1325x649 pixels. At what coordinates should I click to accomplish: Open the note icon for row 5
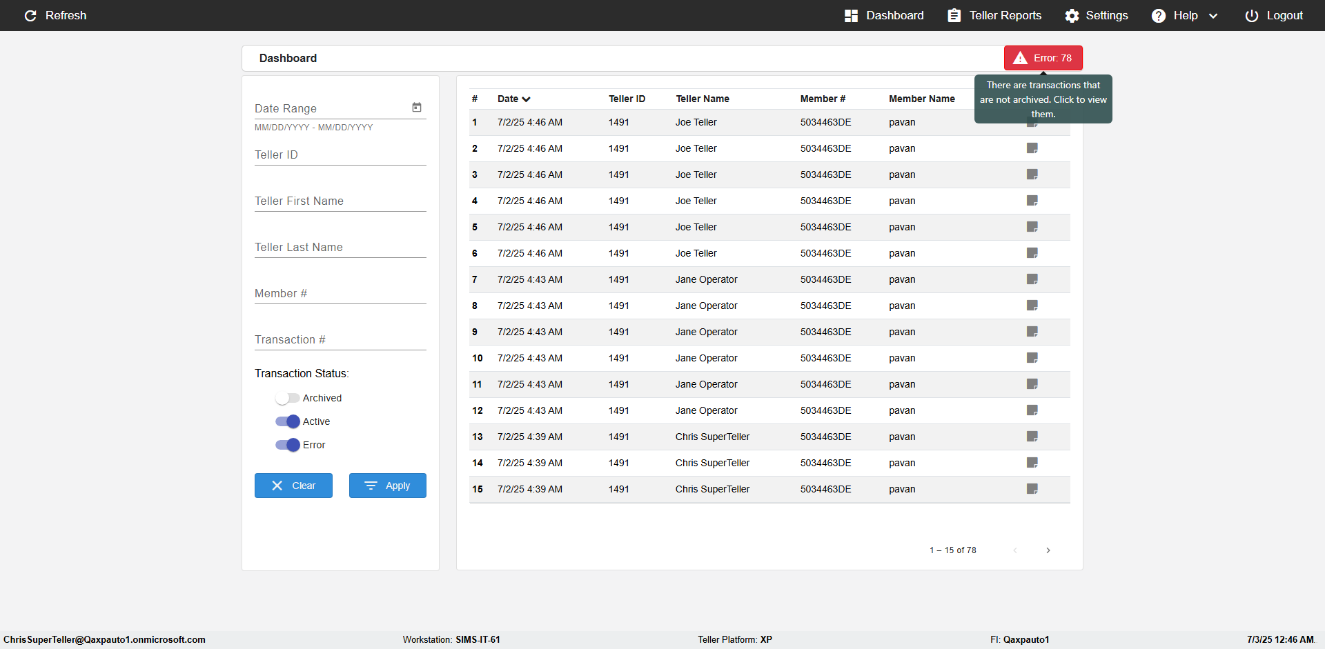click(1032, 227)
